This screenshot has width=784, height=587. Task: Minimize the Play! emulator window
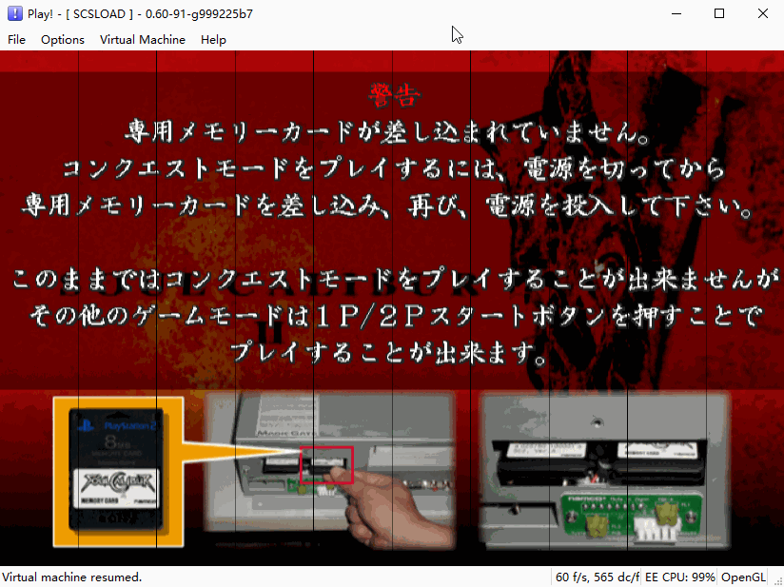click(676, 13)
